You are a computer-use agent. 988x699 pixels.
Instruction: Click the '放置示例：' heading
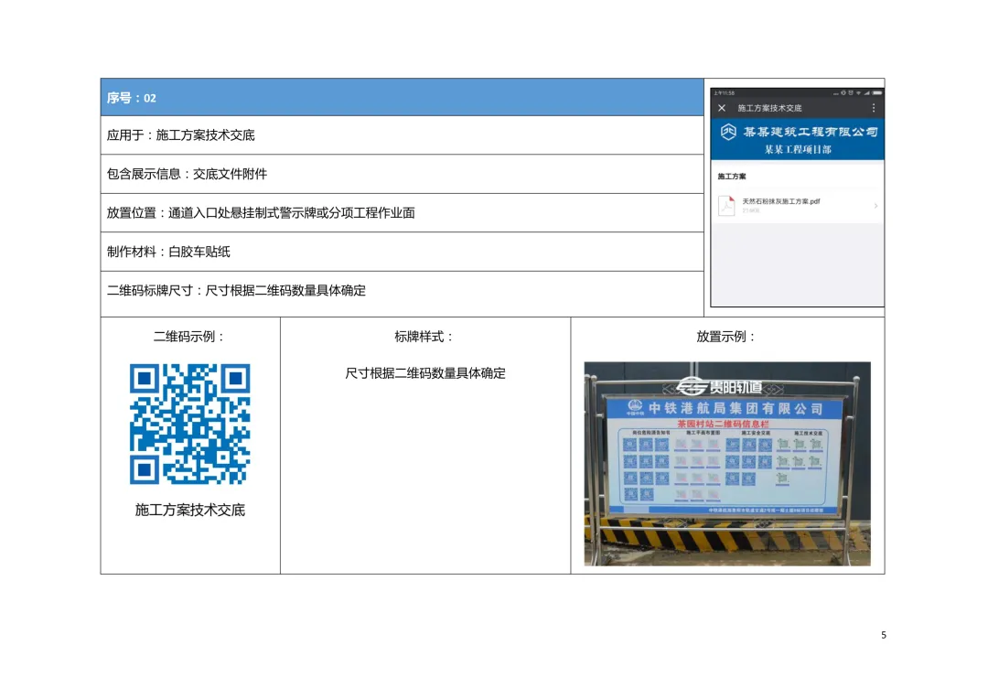pyautogui.click(x=726, y=337)
